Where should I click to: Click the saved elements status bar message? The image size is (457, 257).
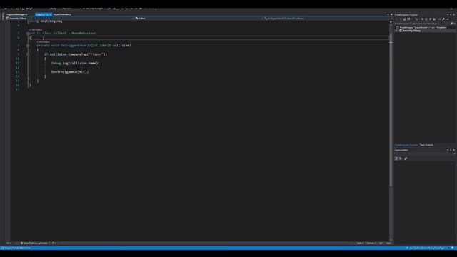tap(17, 248)
